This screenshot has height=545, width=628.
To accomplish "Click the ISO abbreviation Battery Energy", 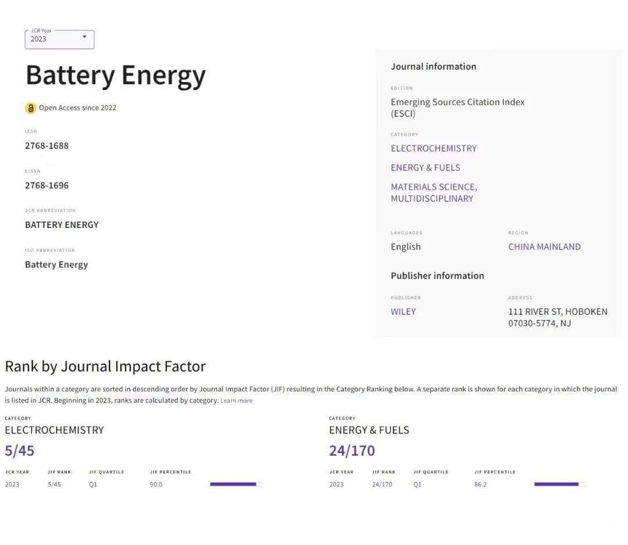I will 56,265.
